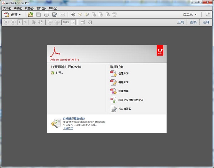Click the Print icon in toolbar

tap(46, 14)
